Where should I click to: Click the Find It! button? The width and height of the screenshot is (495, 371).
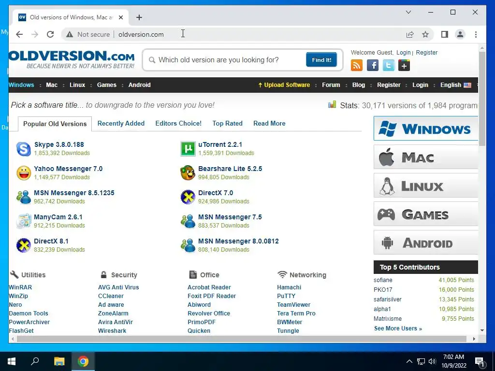point(321,59)
